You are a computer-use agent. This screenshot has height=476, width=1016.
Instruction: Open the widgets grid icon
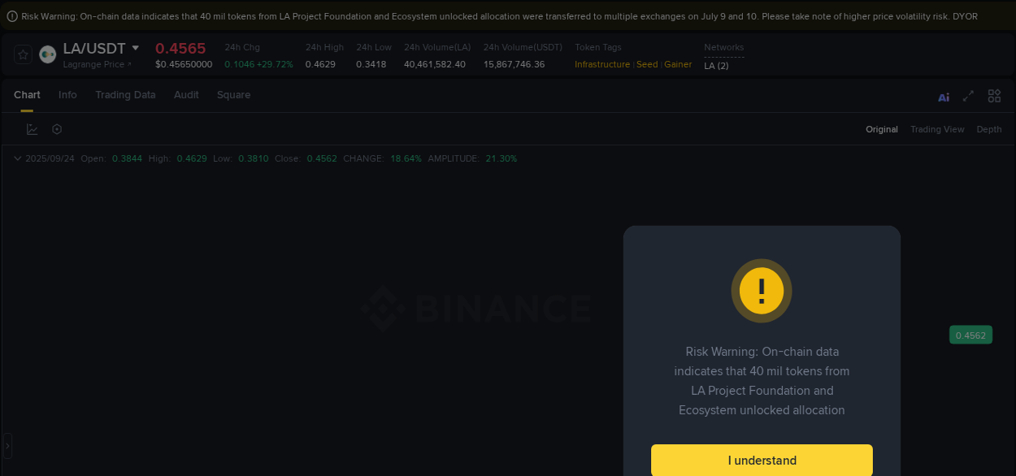994,95
